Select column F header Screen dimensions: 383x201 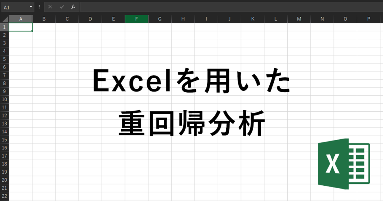pyautogui.click(x=137, y=19)
